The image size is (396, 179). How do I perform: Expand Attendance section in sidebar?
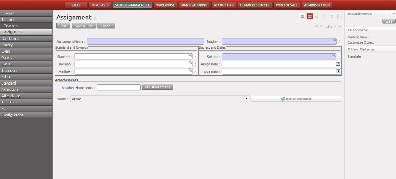pos(26,96)
